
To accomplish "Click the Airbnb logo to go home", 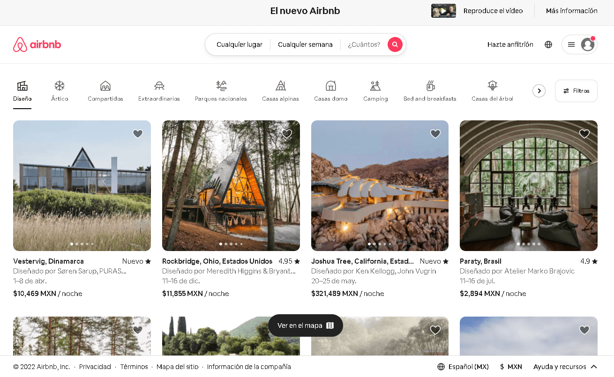I will (37, 44).
